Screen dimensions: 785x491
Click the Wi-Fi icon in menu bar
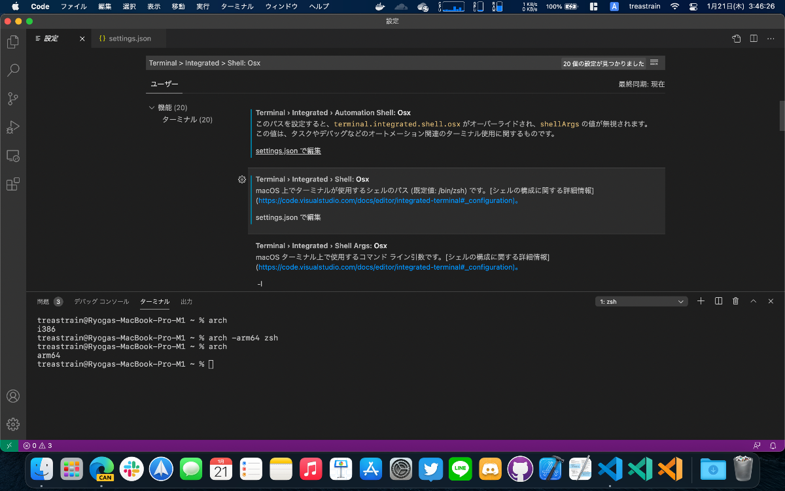point(674,7)
